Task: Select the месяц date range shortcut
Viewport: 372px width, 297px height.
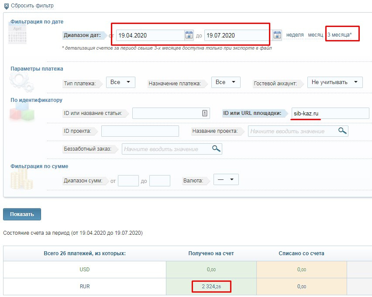Action: (316, 35)
